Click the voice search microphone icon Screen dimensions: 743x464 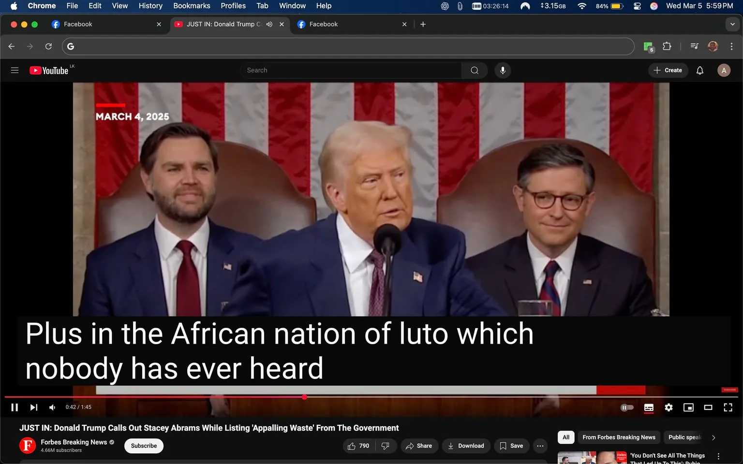point(503,70)
